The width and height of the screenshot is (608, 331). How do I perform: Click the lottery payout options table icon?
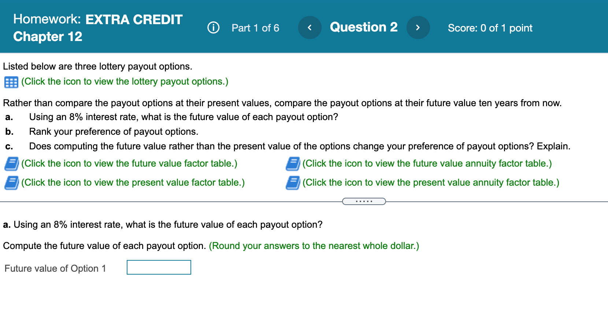click(x=11, y=82)
